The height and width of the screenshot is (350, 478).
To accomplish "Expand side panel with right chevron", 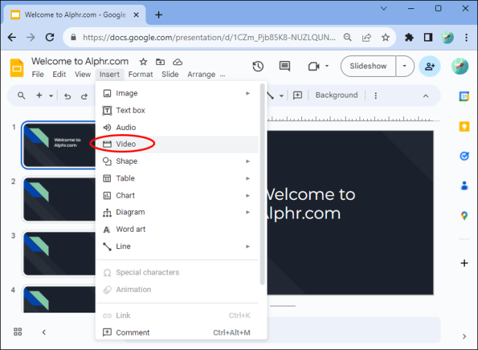I will click(464, 336).
